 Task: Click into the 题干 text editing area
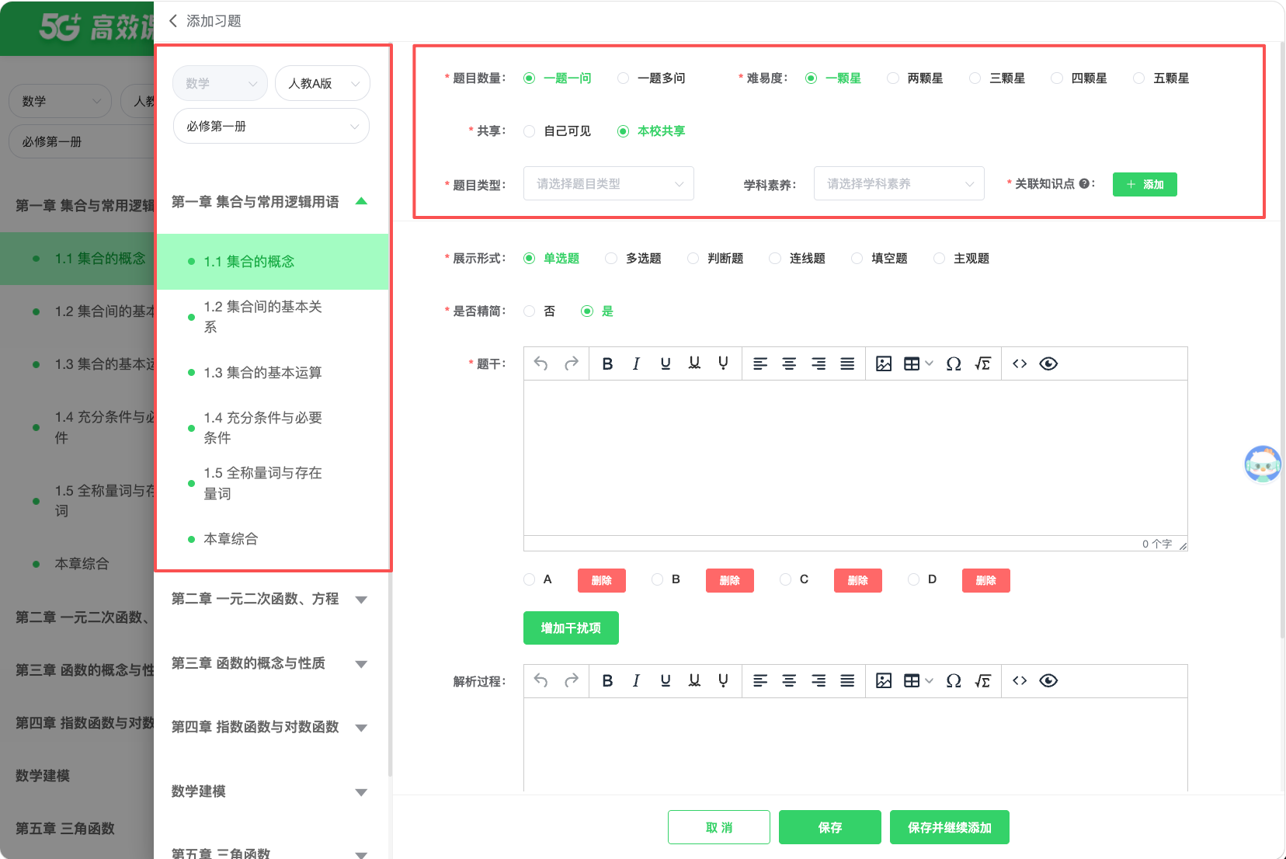[856, 457]
